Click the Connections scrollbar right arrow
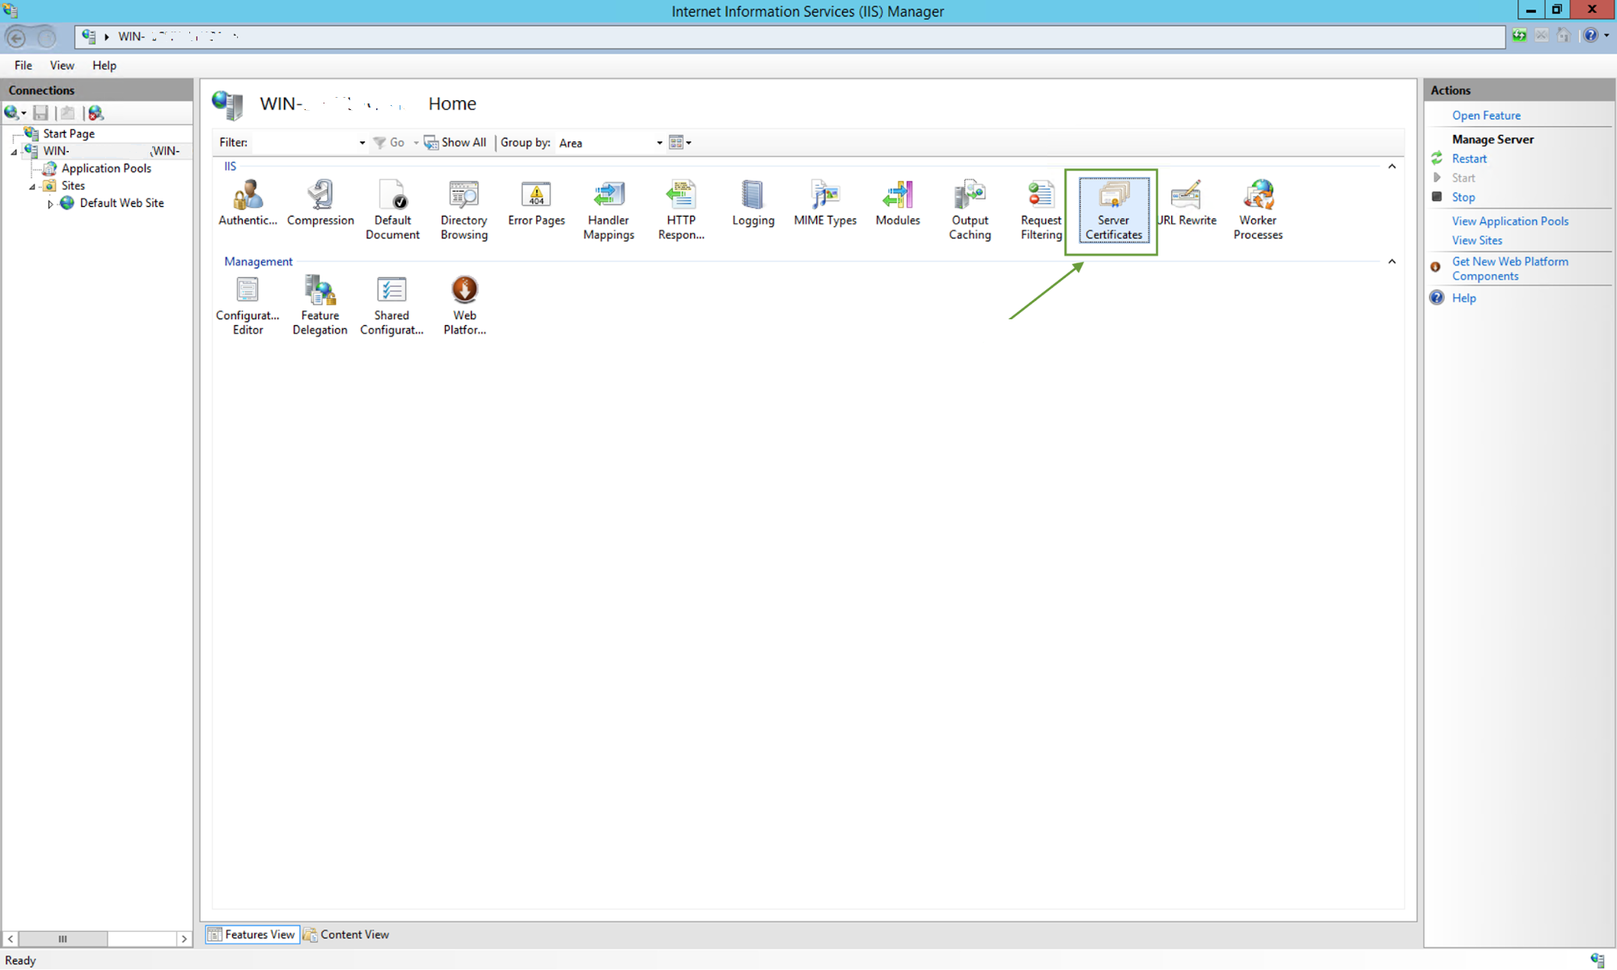 184,939
